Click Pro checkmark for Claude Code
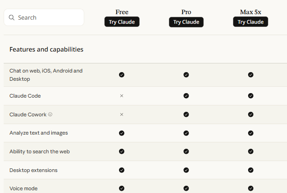Image resolution: width=287 pixels, height=193 pixels. coord(186,96)
